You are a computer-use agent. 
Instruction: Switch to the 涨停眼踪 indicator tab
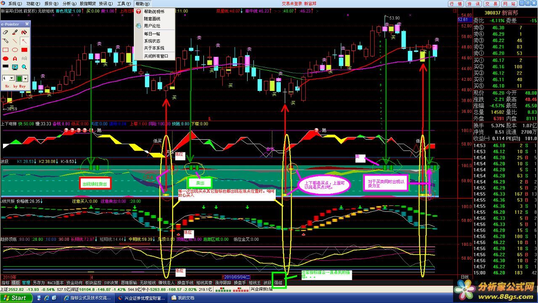pyautogui.click(x=223, y=283)
